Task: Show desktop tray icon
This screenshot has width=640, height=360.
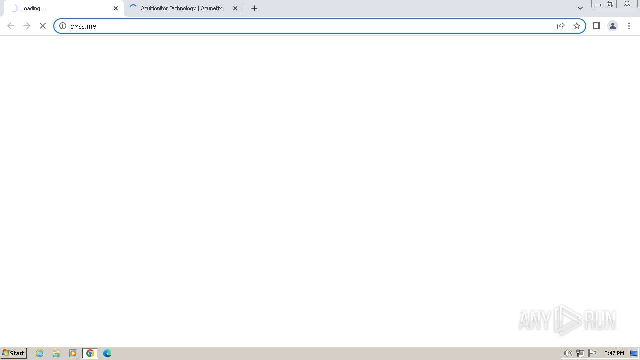Action: (x=634, y=353)
